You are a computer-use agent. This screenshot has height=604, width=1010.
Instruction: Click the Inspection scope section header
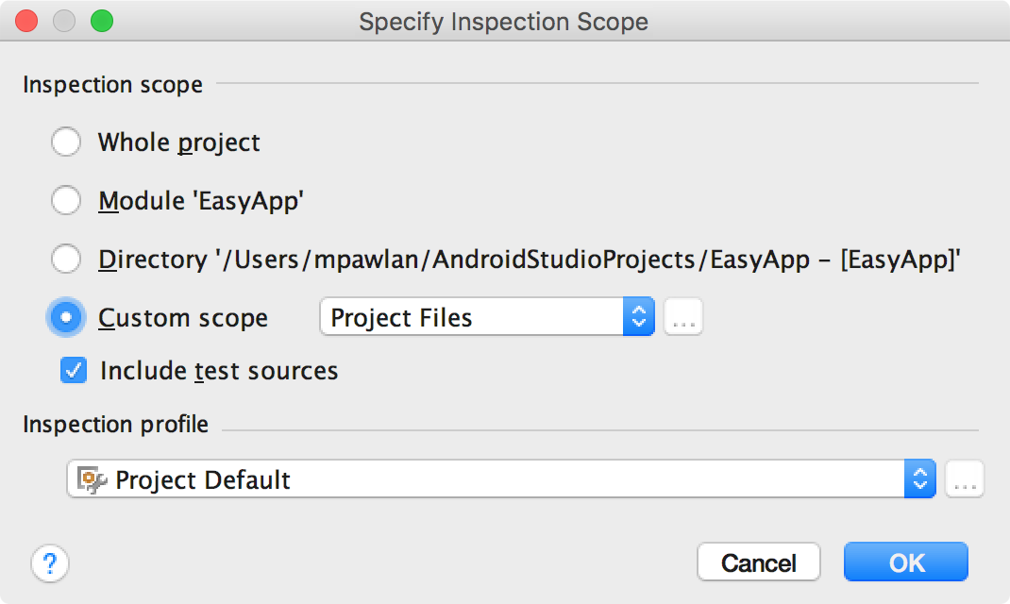(x=112, y=84)
